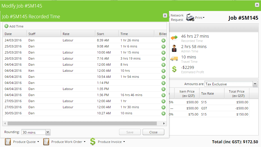Toggle billed status for Ken's 10 hrs entry

tap(163, 71)
